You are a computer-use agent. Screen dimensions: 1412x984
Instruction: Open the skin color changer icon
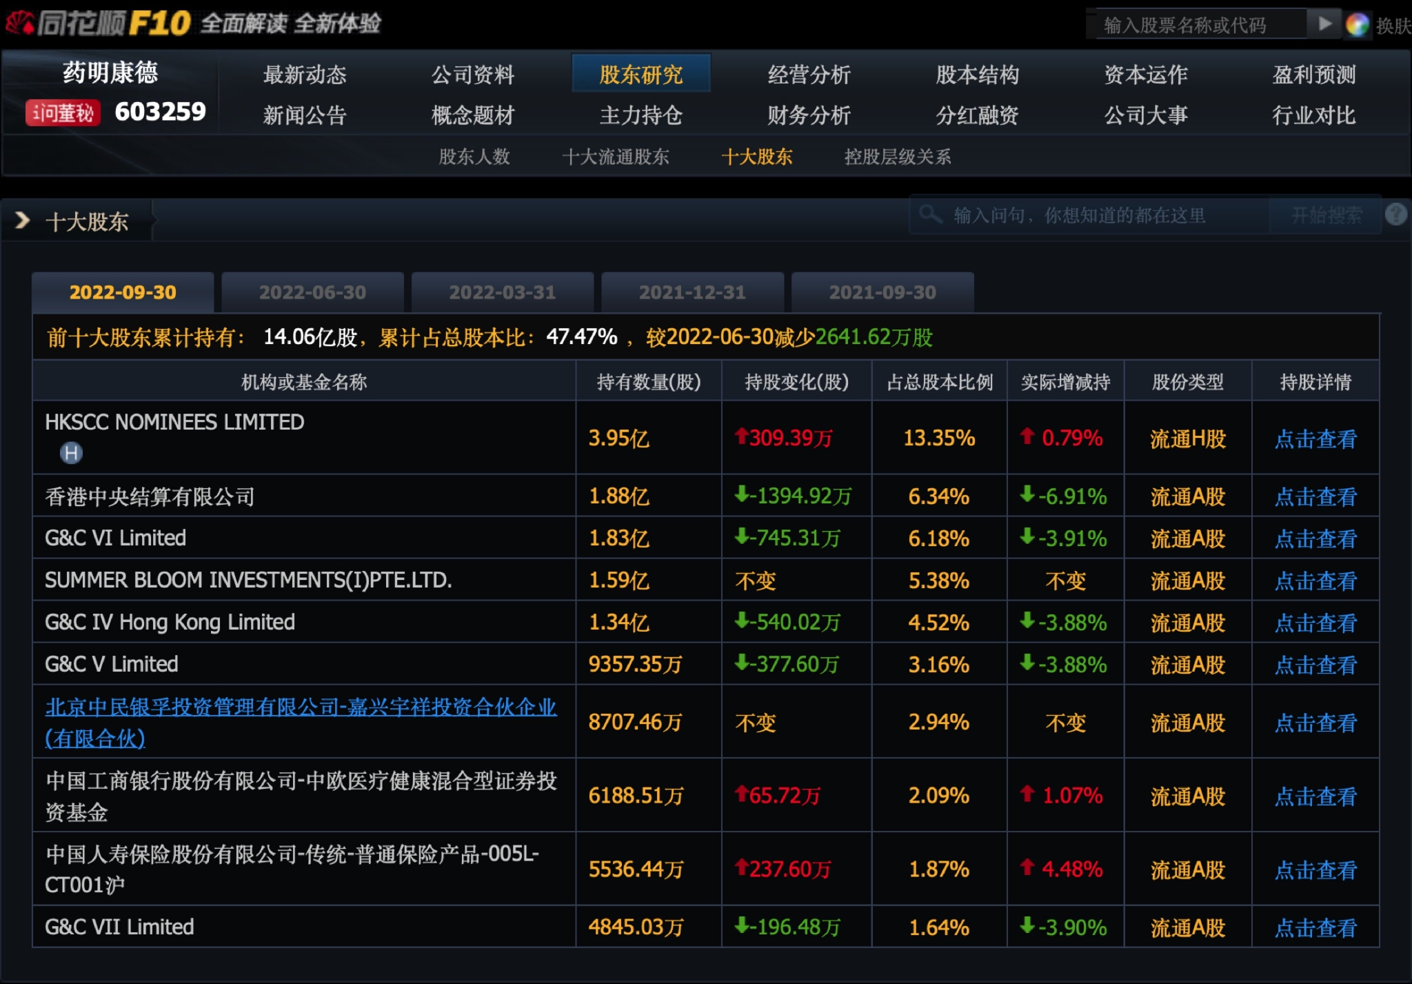tap(1357, 25)
